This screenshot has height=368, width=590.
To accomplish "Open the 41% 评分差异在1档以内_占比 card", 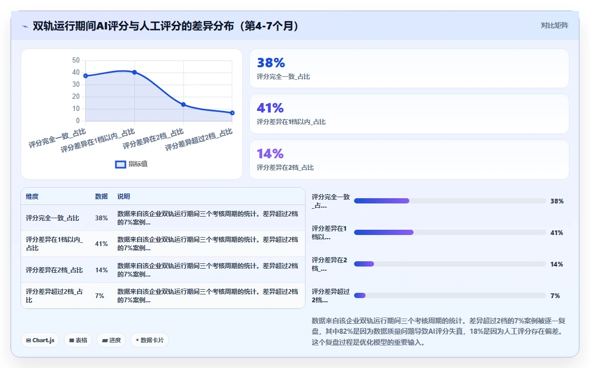I will tap(409, 114).
